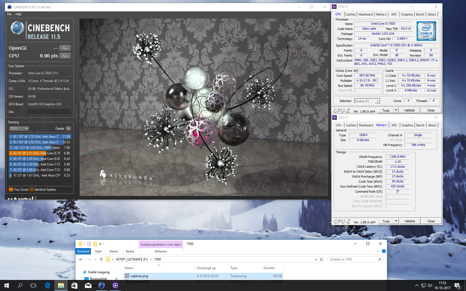Click Tools button in lower CPU-Z window
This screenshot has height=291, width=466.
click(x=386, y=221)
